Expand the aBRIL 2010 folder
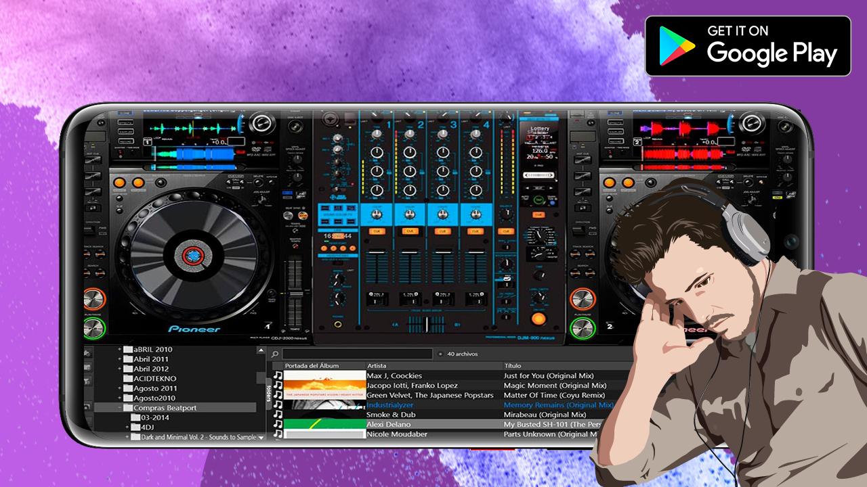 click(x=120, y=350)
